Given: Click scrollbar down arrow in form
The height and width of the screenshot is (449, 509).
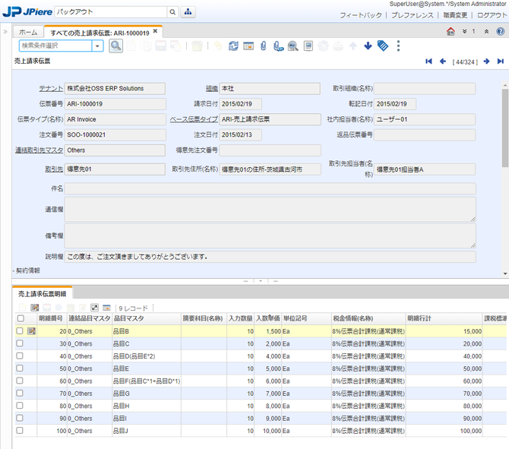Looking at the screenshot, I should 505,274.
